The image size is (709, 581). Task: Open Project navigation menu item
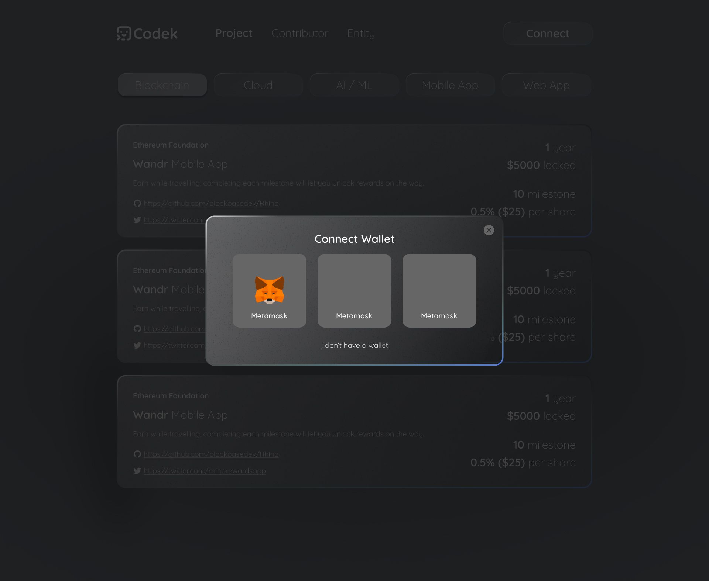tap(234, 33)
